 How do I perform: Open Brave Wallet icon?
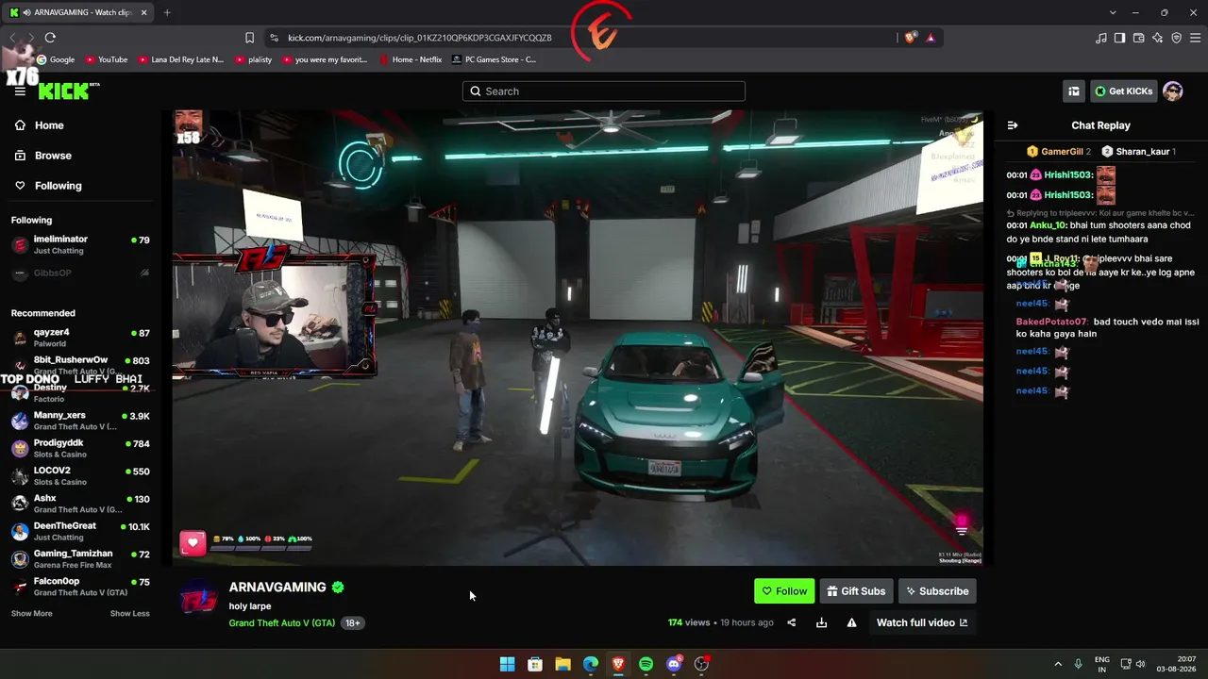(x=1139, y=38)
